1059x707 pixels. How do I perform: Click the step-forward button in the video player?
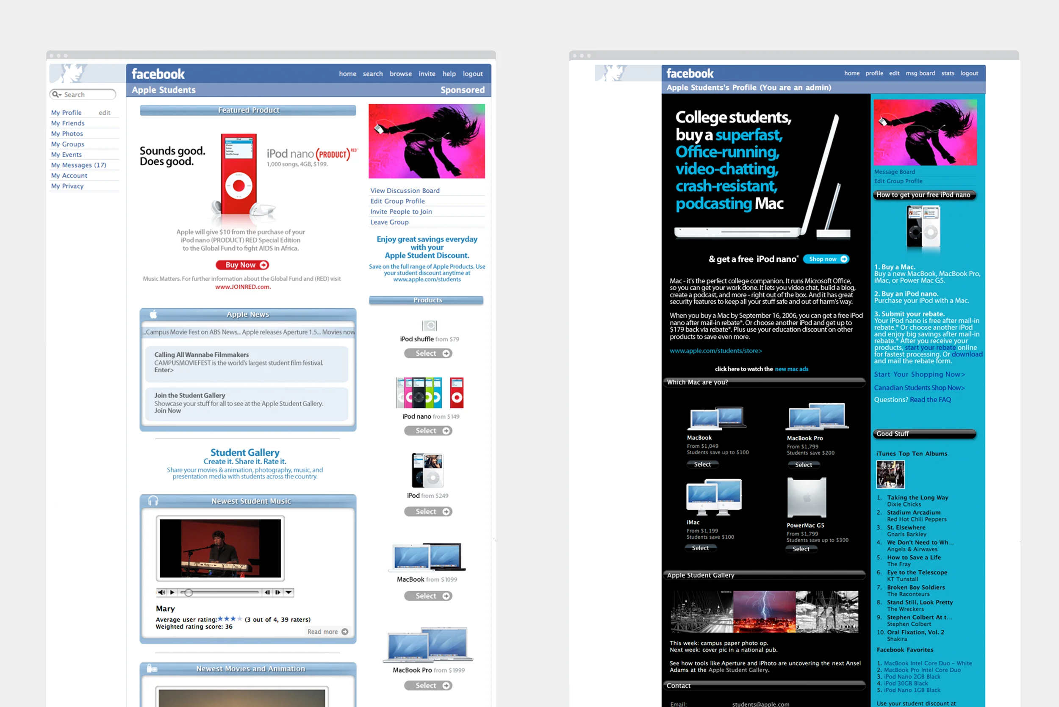tap(278, 593)
